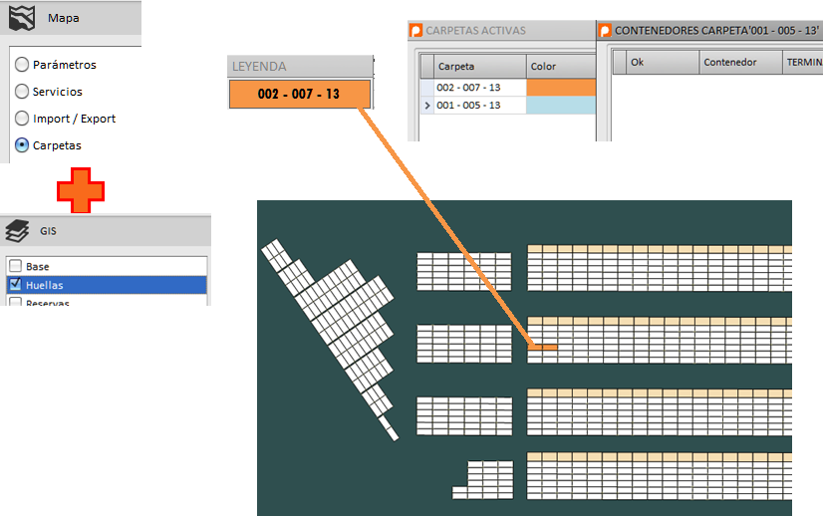The width and height of the screenshot is (823, 516).
Task: Click the orange 002 - 007 - 13 legend button
Action: 300,95
